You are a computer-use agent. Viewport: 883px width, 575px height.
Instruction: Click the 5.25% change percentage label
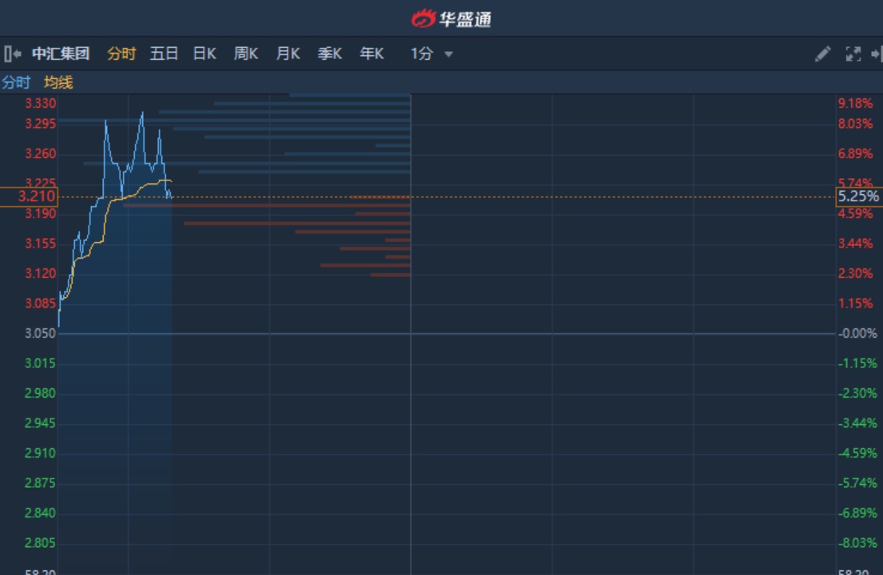[859, 196]
